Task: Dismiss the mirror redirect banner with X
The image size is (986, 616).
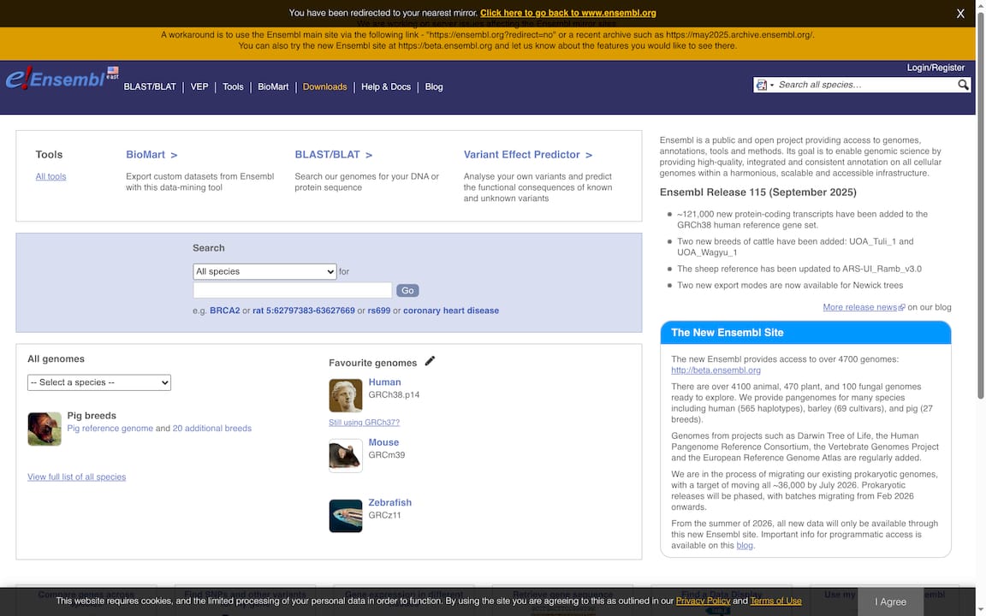Action: tap(960, 14)
